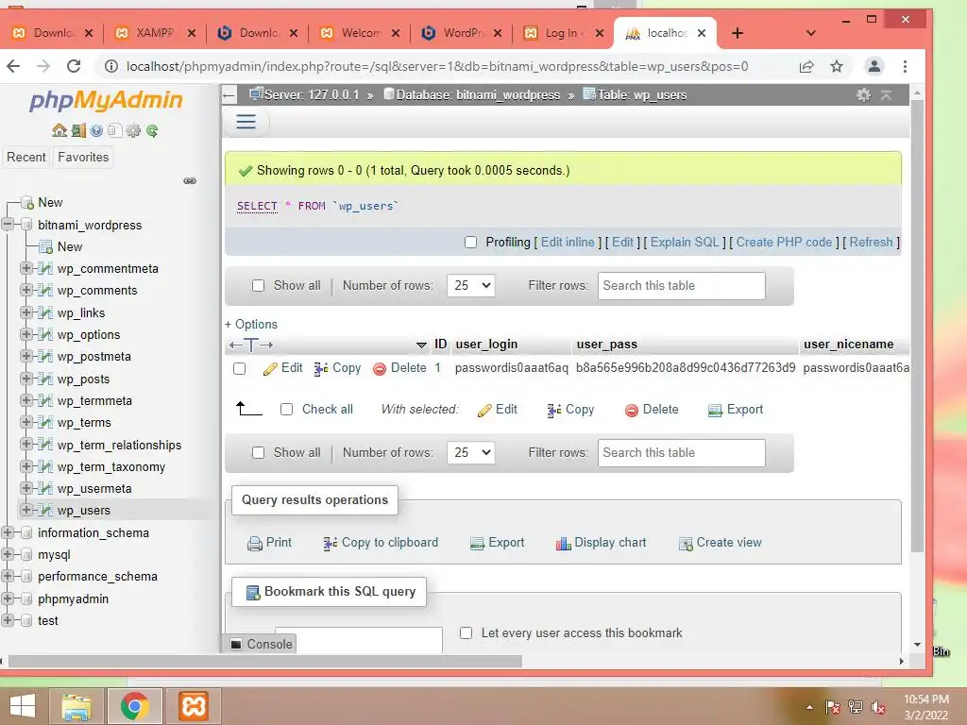967x725 pixels.
Task: Check upper Show all checkbox
Action: 259,285
